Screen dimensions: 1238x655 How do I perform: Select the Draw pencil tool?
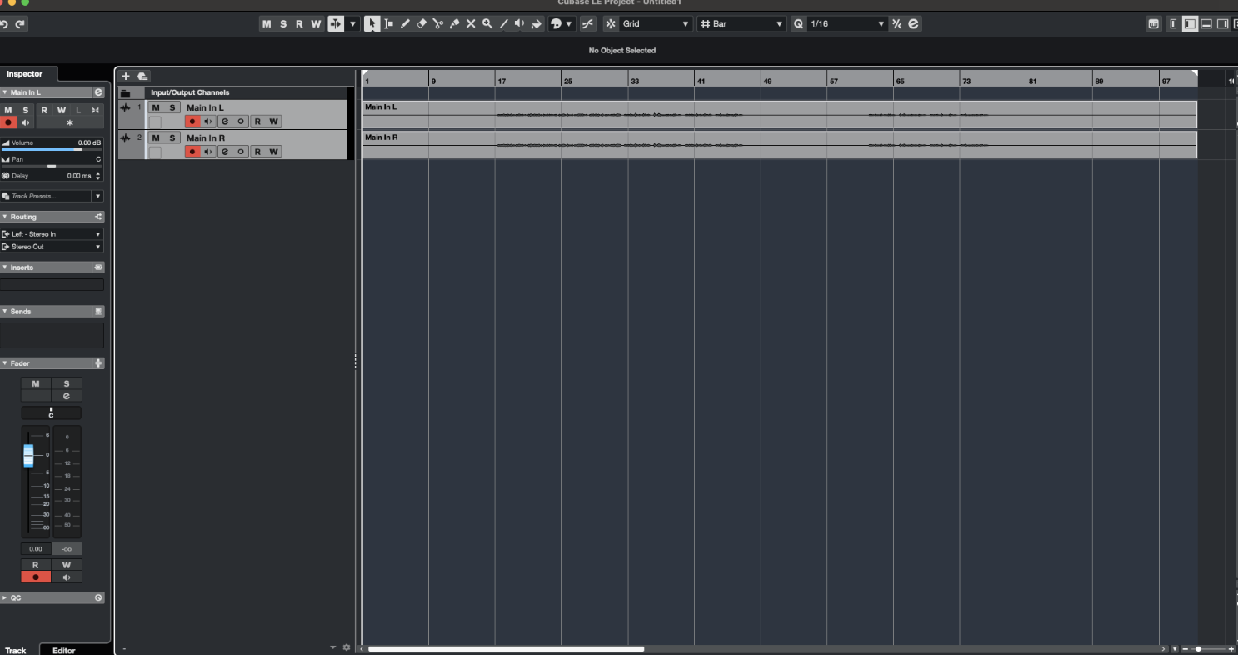pyautogui.click(x=405, y=24)
